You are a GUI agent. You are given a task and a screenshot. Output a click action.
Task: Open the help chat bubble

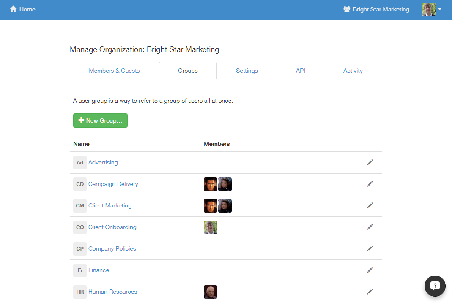pyautogui.click(x=435, y=286)
